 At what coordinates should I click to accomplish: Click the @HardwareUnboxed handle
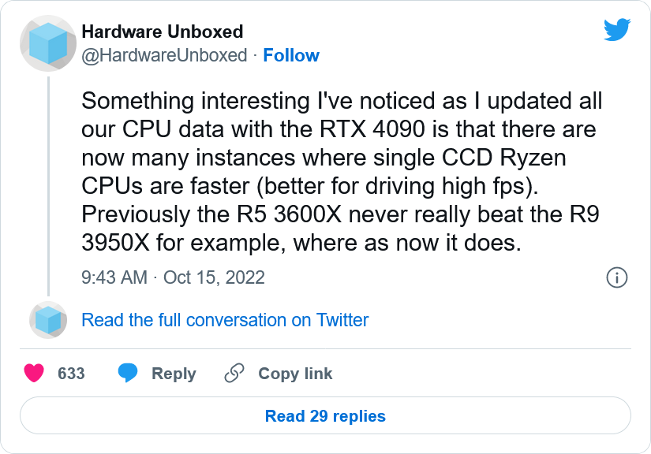164,55
